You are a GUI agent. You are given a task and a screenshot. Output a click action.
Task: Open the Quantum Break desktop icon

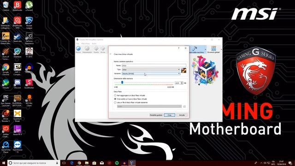(x=18, y=116)
